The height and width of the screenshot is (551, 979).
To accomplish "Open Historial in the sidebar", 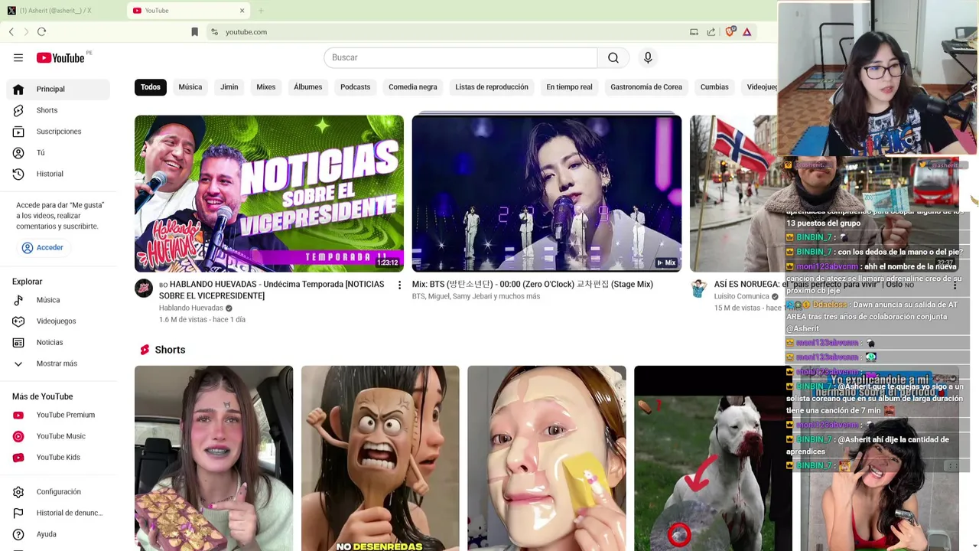I will 58,174.
